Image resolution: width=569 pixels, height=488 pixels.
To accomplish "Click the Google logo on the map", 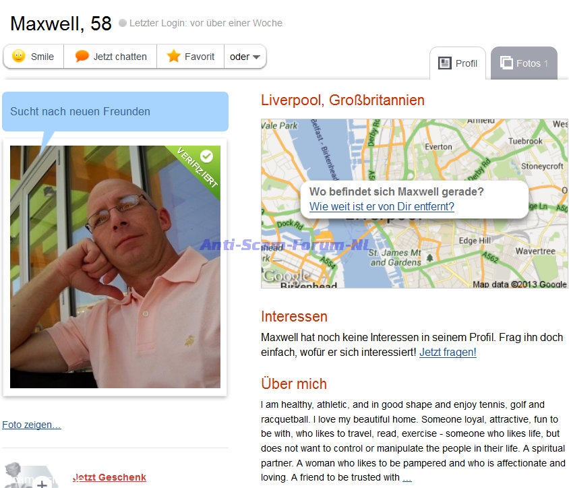I will pyautogui.click(x=287, y=276).
